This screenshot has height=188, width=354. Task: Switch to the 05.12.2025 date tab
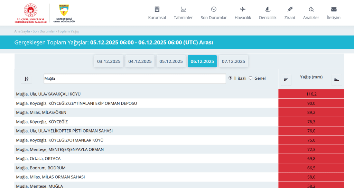pyautogui.click(x=171, y=61)
